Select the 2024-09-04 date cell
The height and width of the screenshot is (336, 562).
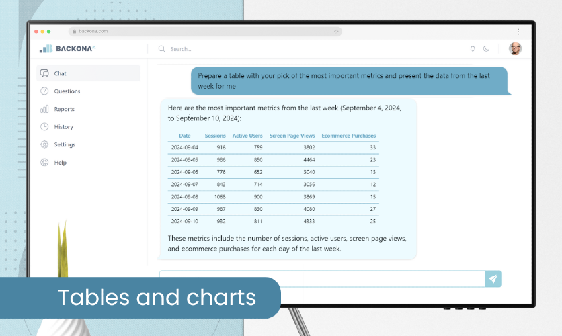pyautogui.click(x=185, y=147)
